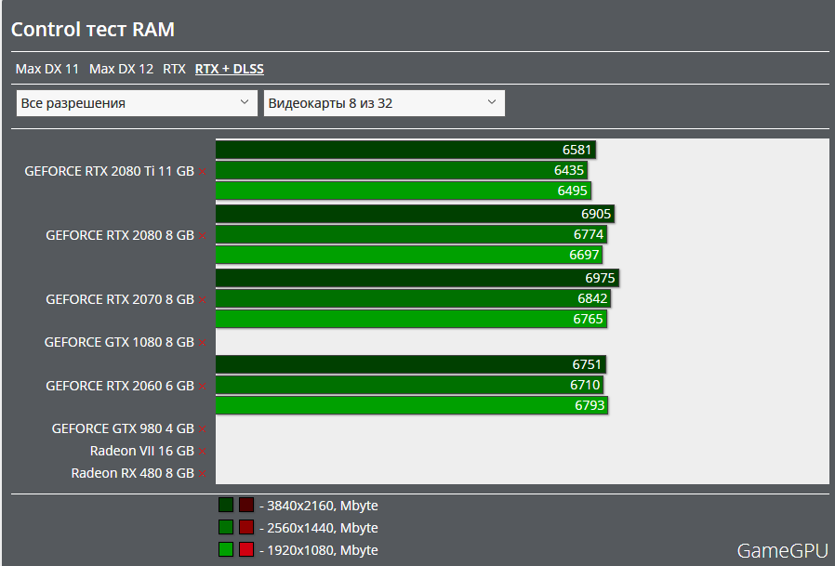Open the Видеокарты 8 из 32 dropdown
This screenshot has height=566, width=835.
[x=384, y=103]
